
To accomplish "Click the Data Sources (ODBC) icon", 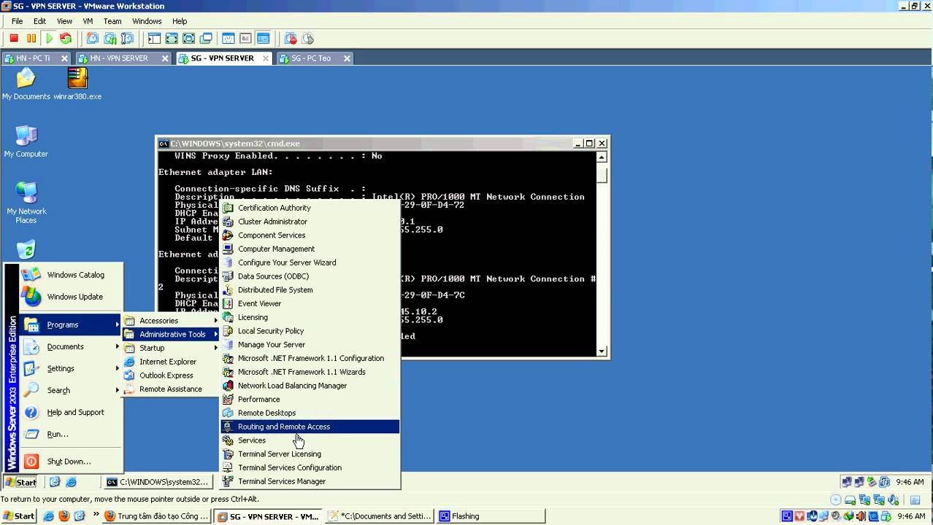I will tap(228, 276).
